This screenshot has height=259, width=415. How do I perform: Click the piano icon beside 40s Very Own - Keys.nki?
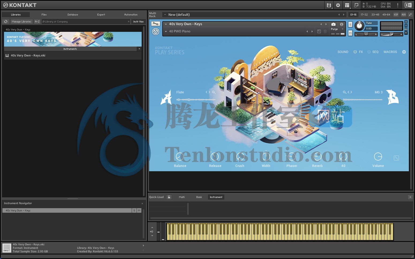coord(7,56)
